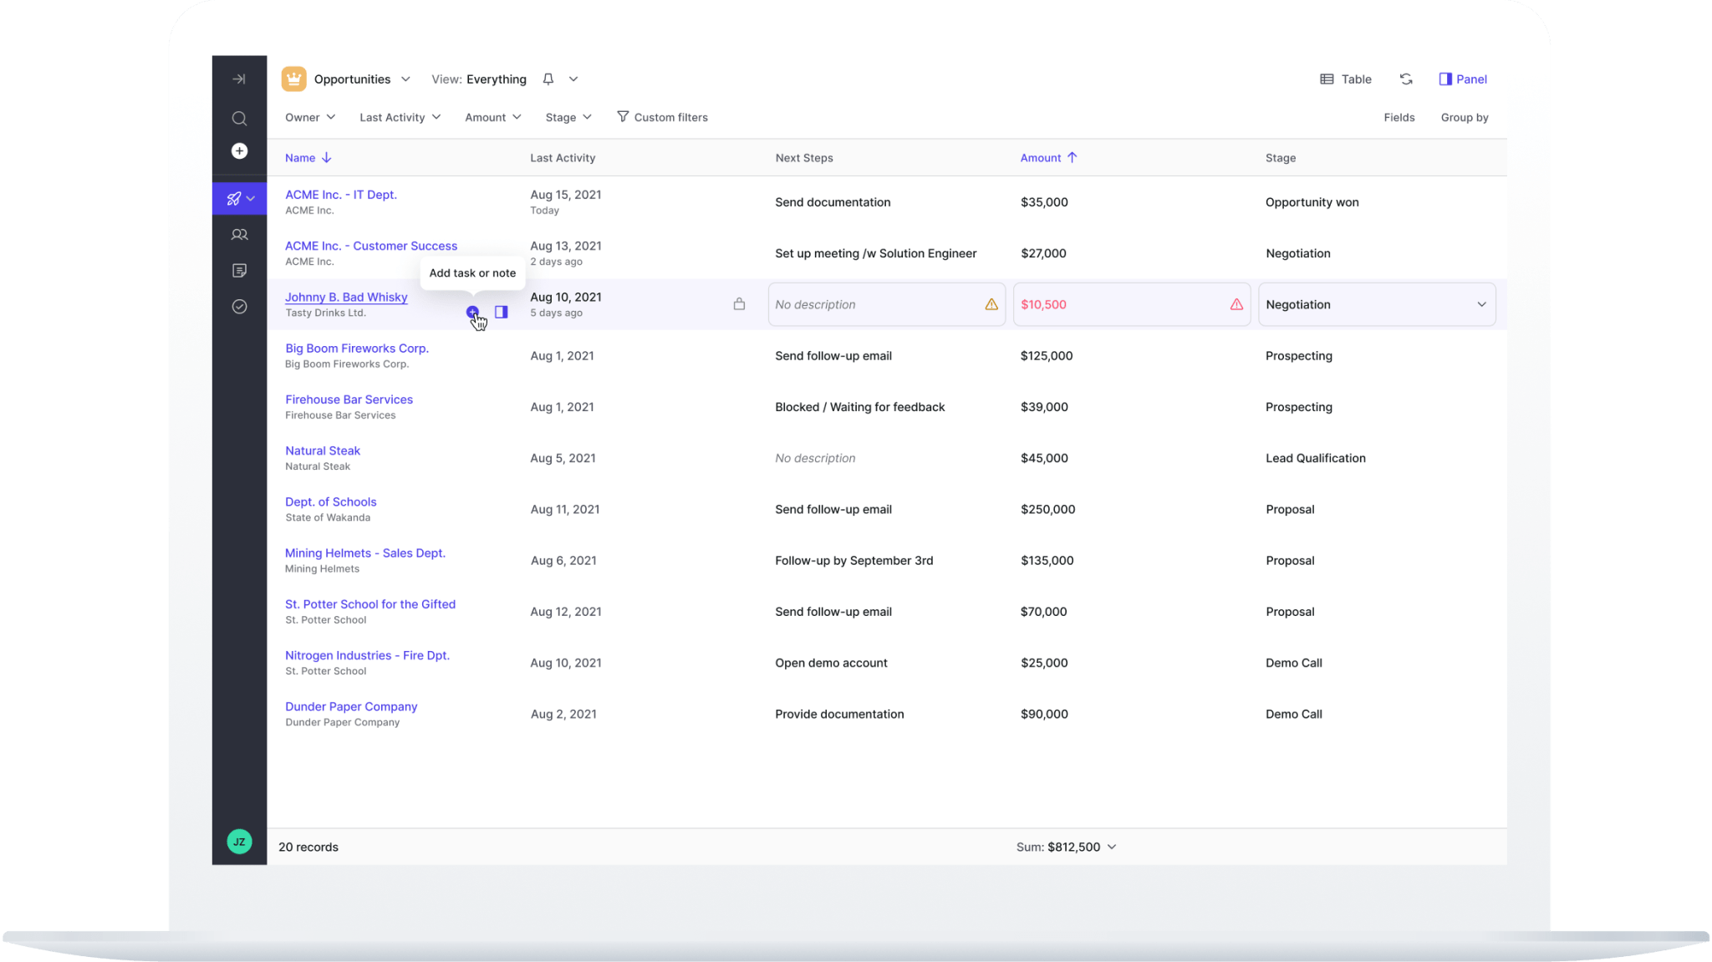Open the Group by menu
Image resolution: width=1712 pixels, height=962 pixels.
1464,117
